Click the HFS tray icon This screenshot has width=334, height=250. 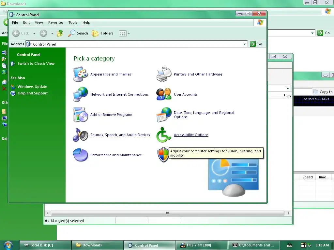[304, 245]
